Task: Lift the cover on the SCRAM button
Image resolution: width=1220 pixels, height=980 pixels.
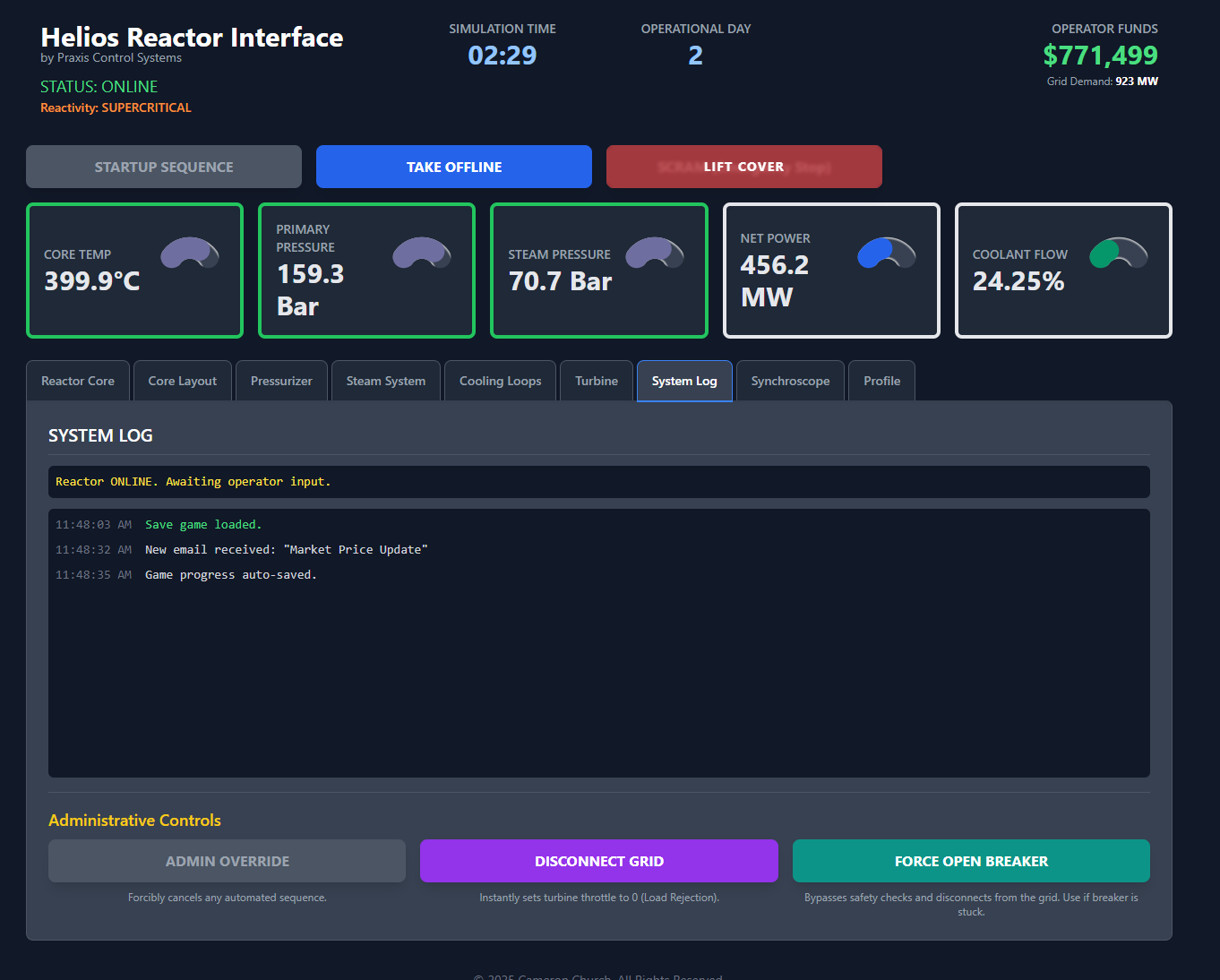Action: pyautogui.click(x=744, y=167)
